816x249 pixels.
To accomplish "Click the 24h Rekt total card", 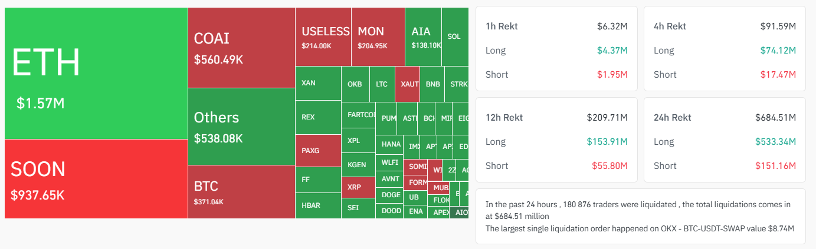I will [x=724, y=140].
